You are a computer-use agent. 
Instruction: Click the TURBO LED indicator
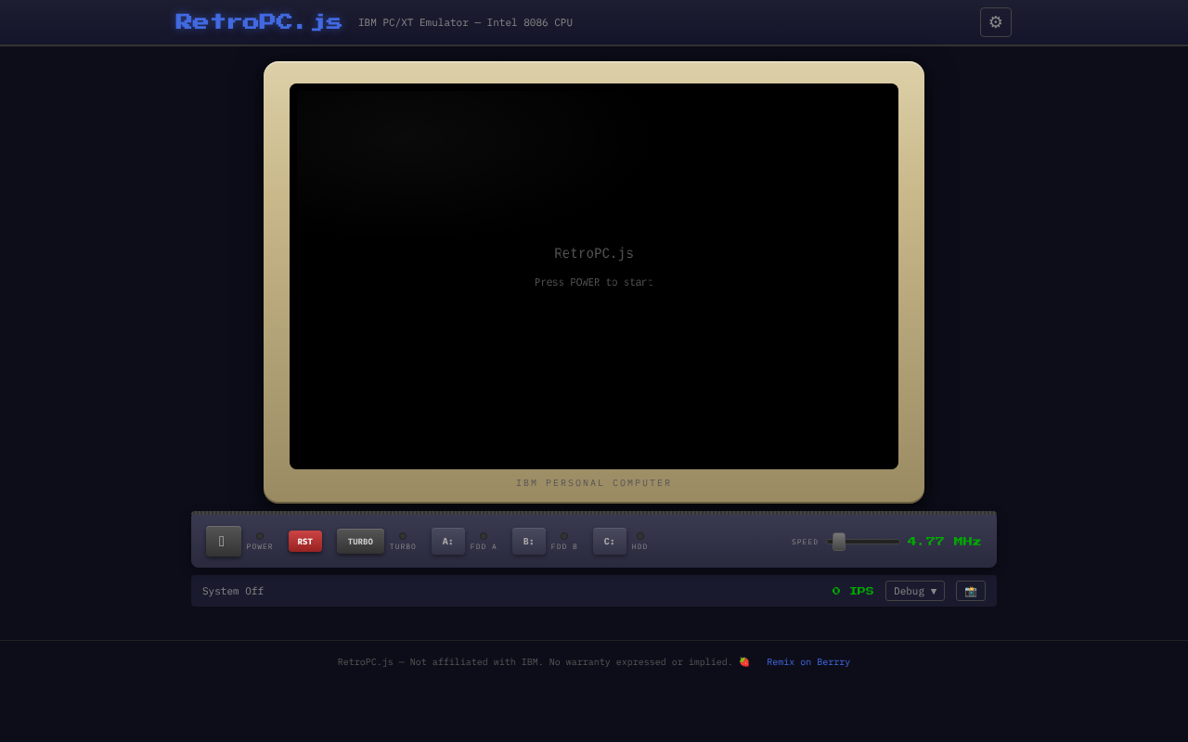pos(404,535)
